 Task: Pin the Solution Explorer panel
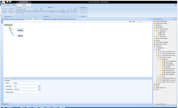174,19
